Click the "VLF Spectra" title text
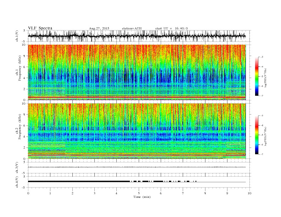Screen dimensions: 281x217 tap(40, 28)
